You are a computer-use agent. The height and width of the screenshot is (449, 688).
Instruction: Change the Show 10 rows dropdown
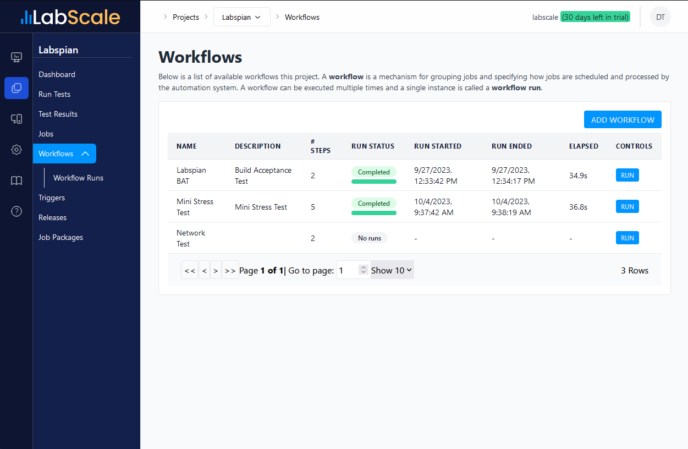point(392,270)
